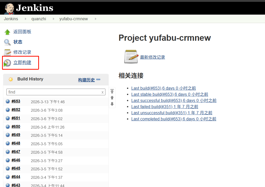
Task: Open build #652 link
Action: pos(16,110)
